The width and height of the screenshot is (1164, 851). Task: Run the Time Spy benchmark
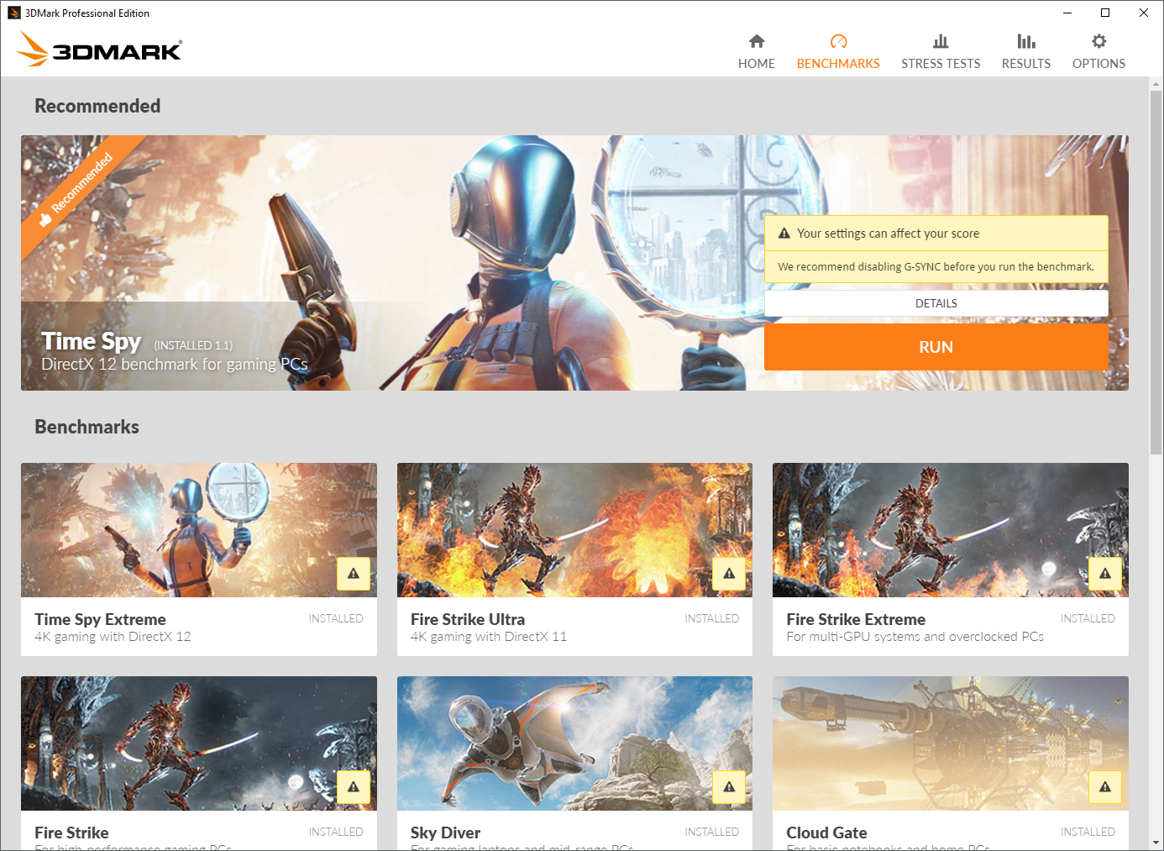(936, 347)
